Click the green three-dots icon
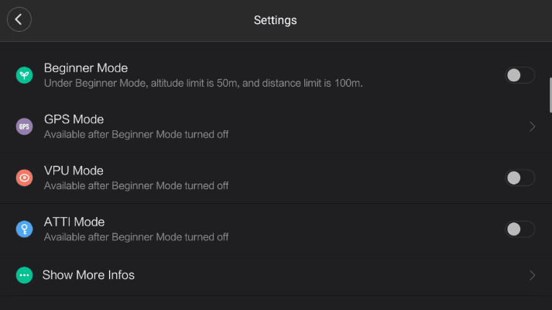Viewport: 552px width, 310px height. [x=24, y=275]
